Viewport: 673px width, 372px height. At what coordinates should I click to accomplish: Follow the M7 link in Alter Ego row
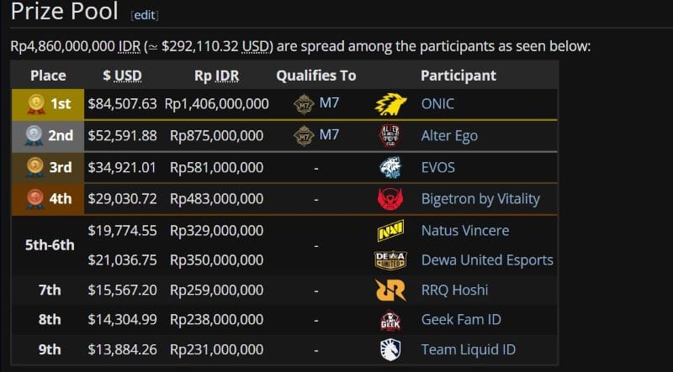point(329,135)
